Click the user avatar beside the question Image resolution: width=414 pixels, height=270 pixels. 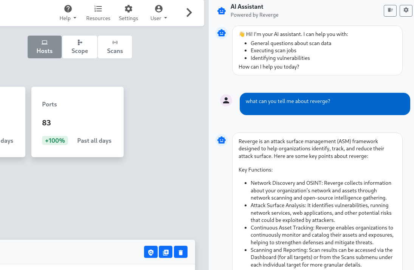pyautogui.click(x=226, y=100)
